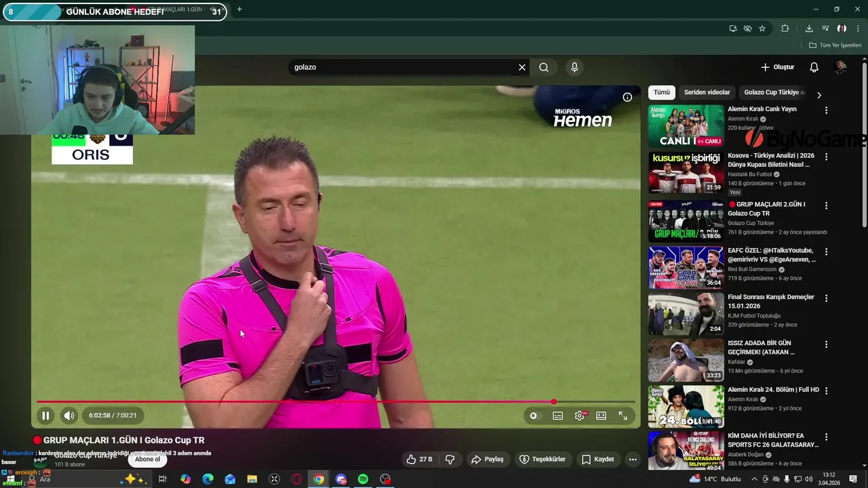
Task: Open GRUP MAÇLARI 2.GÜN title link
Action: 767,209
